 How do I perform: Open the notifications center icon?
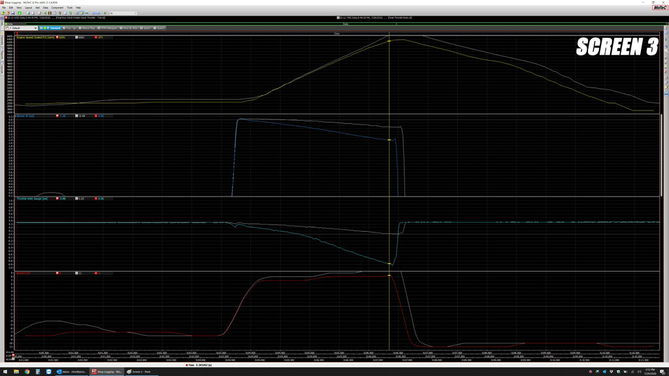click(663, 371)
